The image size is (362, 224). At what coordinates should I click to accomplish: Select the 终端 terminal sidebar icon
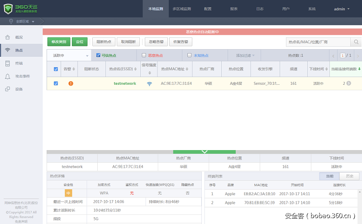pos(7,64)
